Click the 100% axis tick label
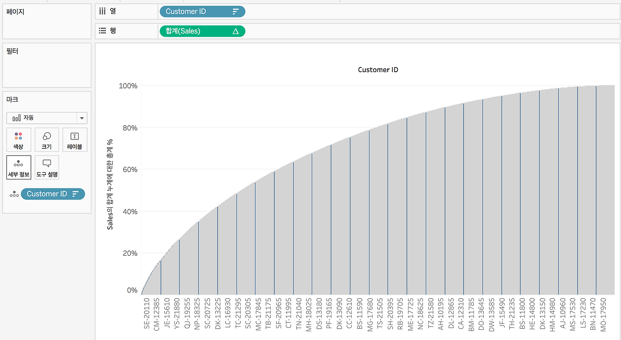621x340 pixels. 128,86
